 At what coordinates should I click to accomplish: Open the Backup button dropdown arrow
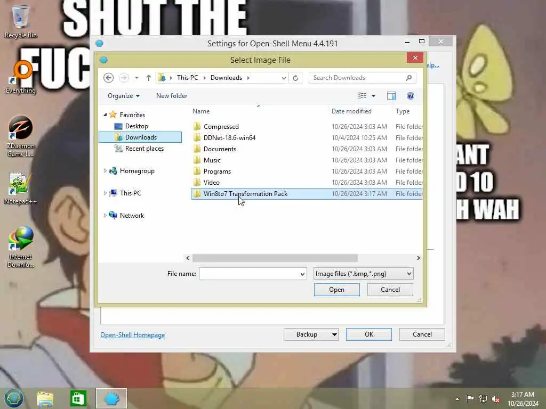pos(334,334)
